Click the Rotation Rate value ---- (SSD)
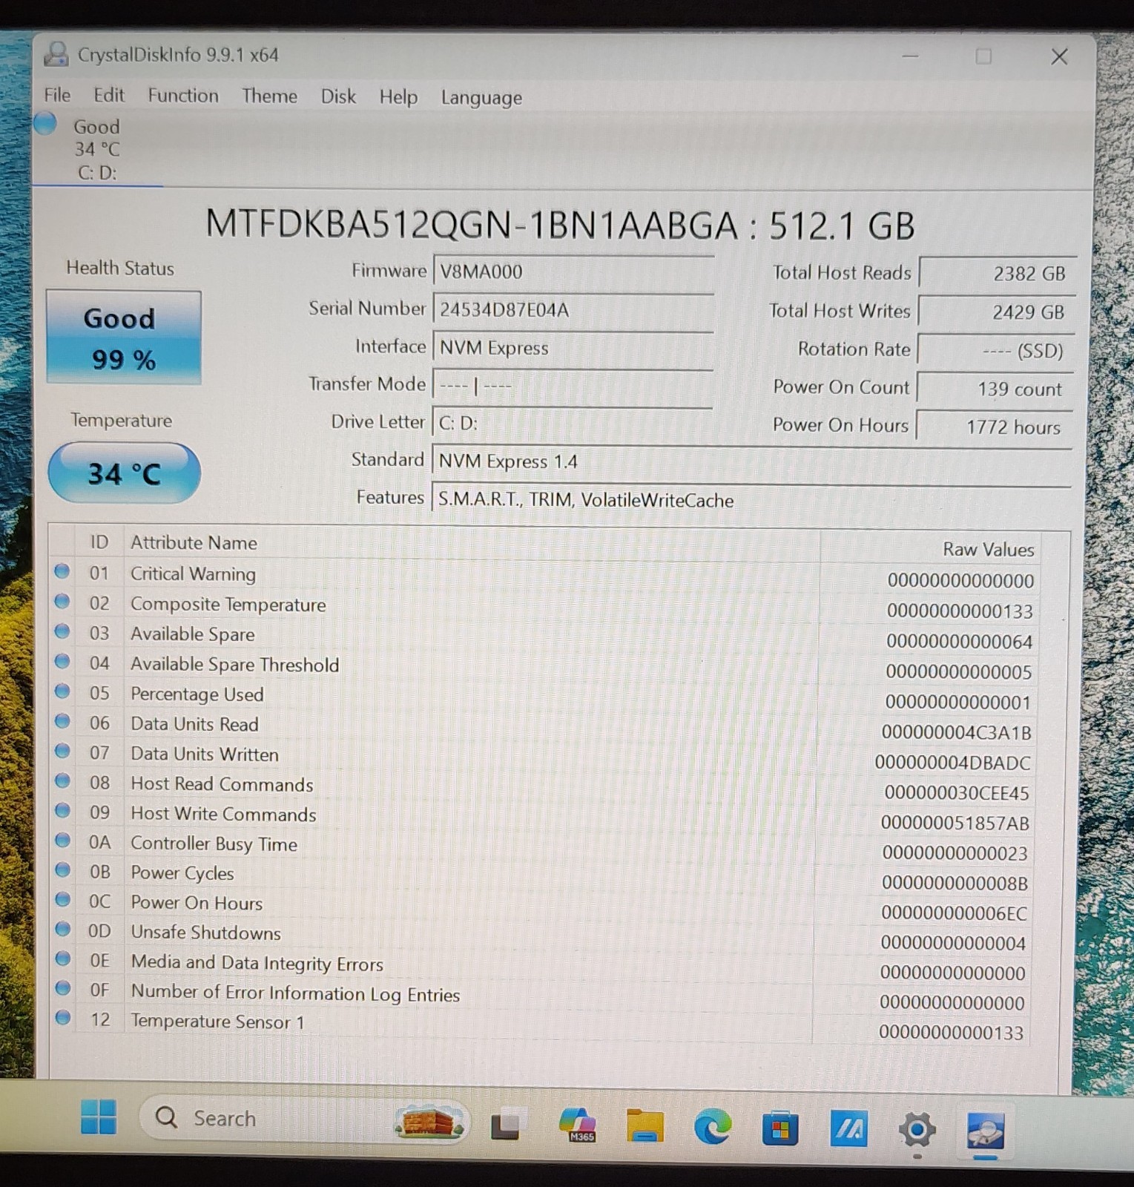 click(x=996, y=350)
